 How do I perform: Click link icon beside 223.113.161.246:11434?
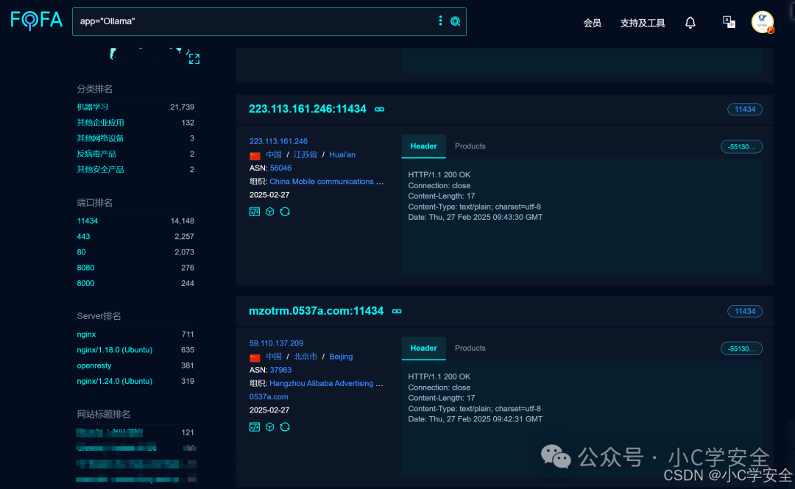tap(379, 109)
